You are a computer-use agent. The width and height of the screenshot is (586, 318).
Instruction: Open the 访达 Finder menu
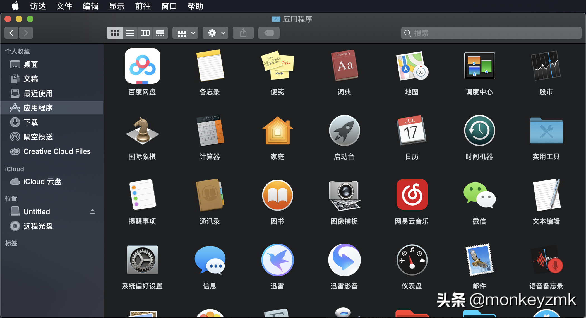38,6
